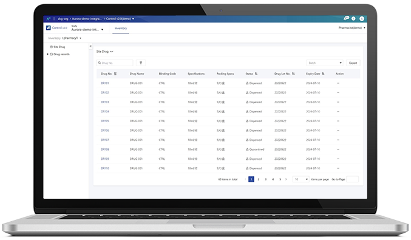Open drug DR108 link

[x=105, y=149]
